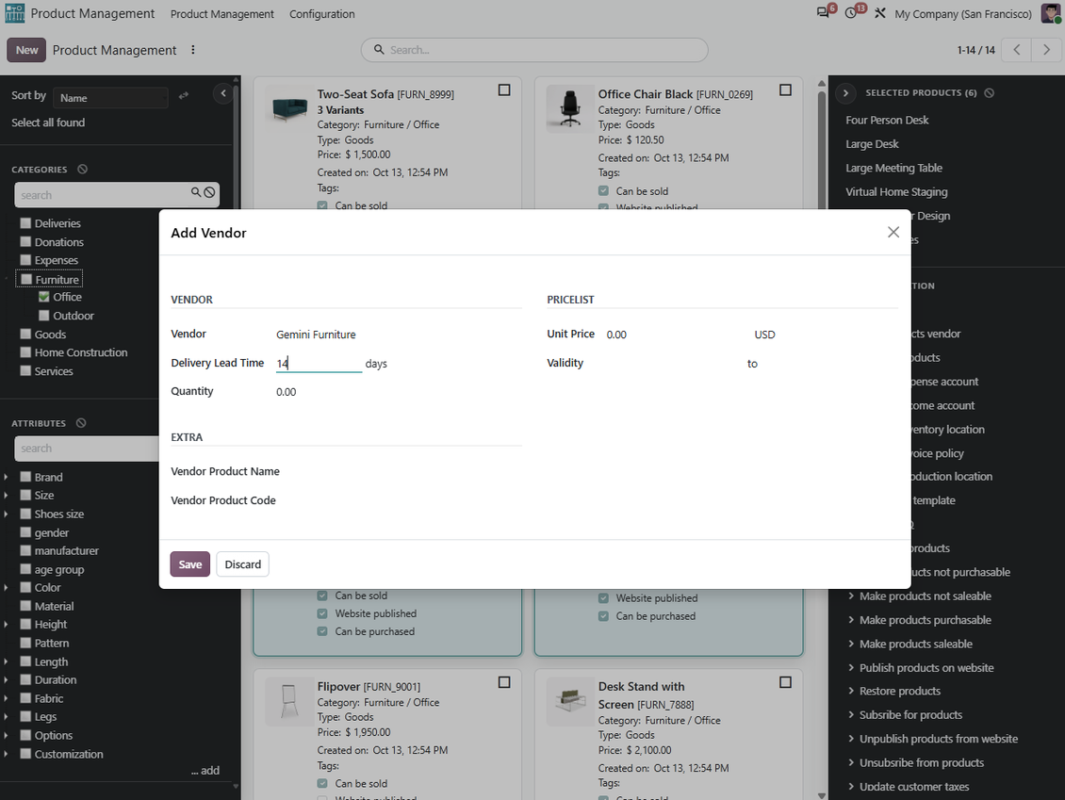Clear the Attributes filter icon
This screenshot has height=800, width=1065.
click(81, 423)
